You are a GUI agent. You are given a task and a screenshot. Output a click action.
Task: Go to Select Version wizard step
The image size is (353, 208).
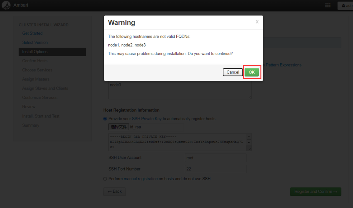[35, 43]
